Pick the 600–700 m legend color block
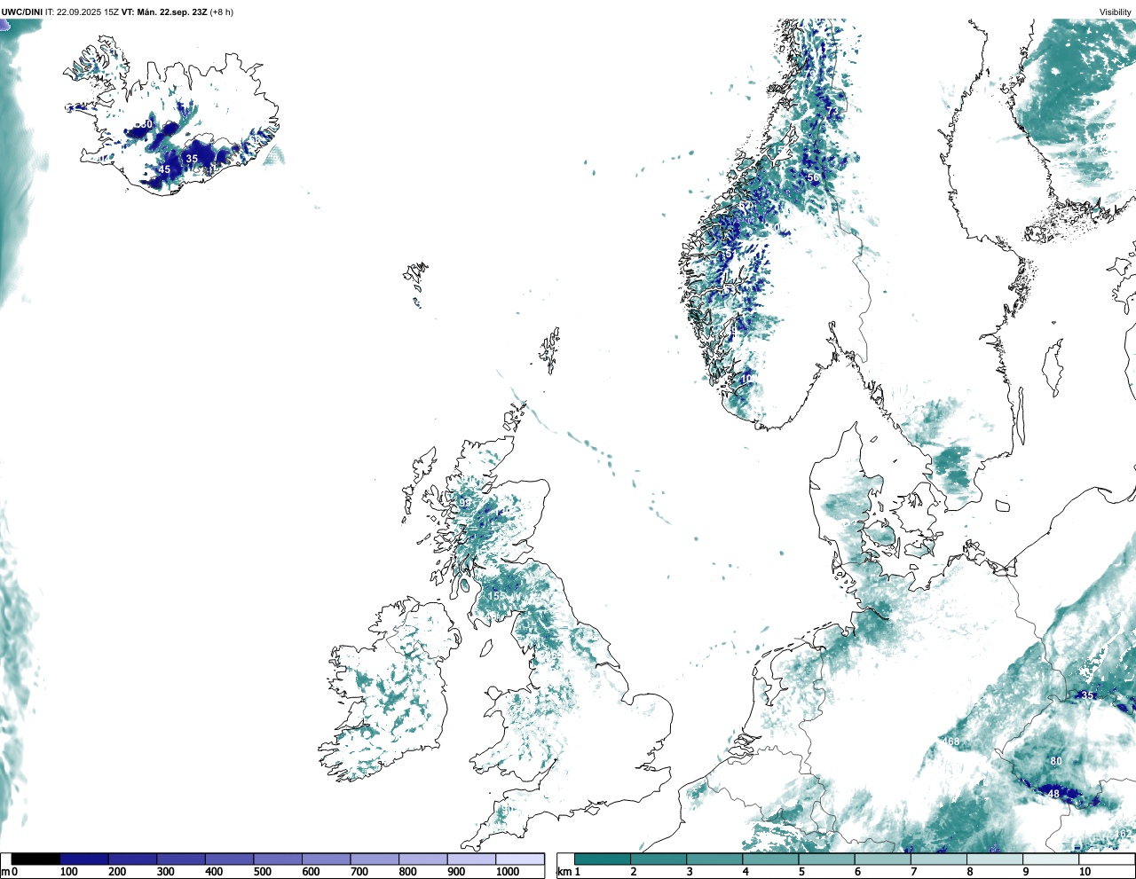 (327, 859)
